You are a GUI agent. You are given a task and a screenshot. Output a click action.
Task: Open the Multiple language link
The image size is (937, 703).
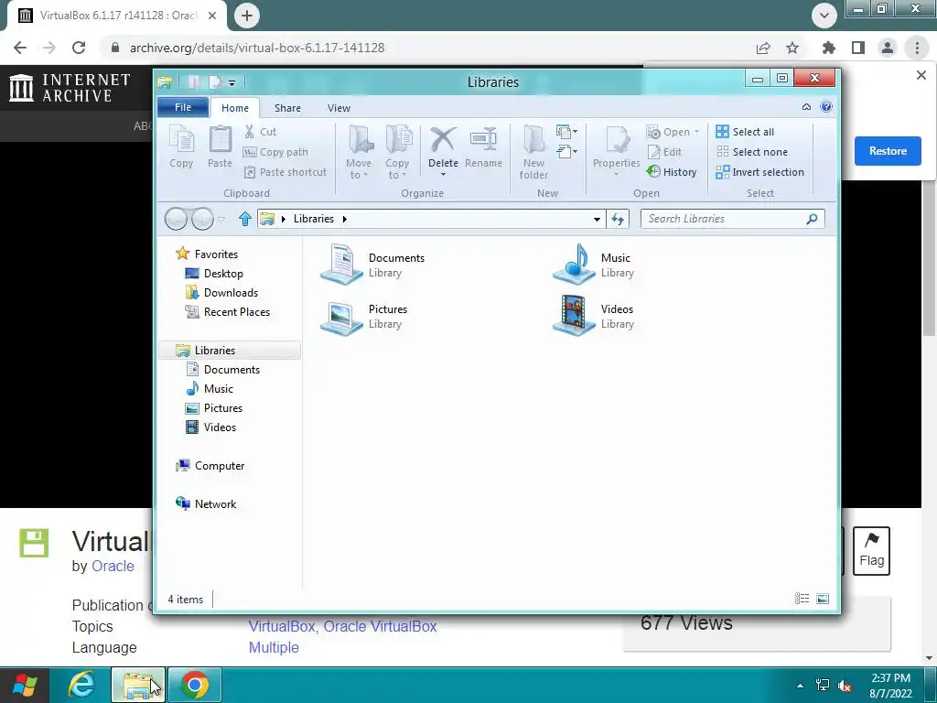pyautogui.click(x=274, y=647)
